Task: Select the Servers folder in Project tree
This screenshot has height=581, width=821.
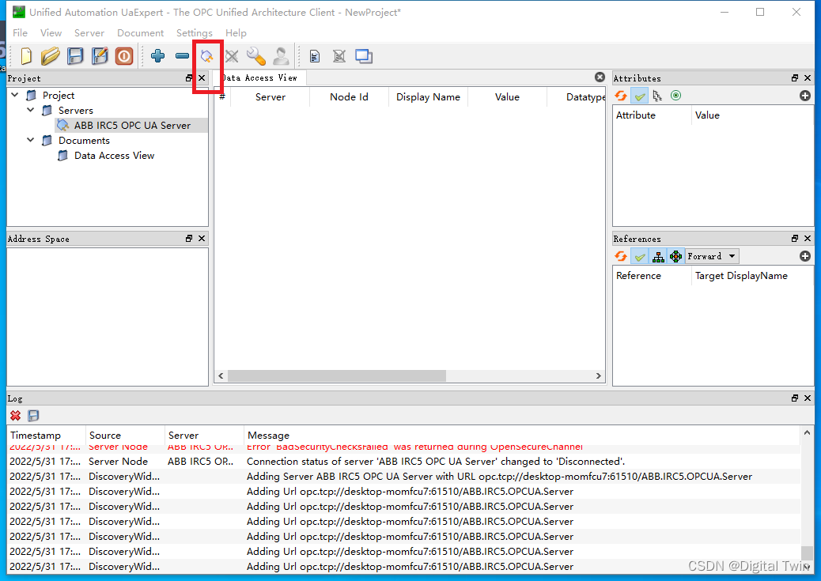Action: click(x=75, y=111)
